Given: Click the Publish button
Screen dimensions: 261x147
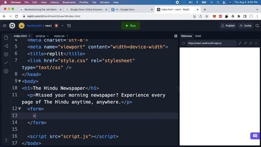Looking at the screenshot, I should [x=228, y=26].
